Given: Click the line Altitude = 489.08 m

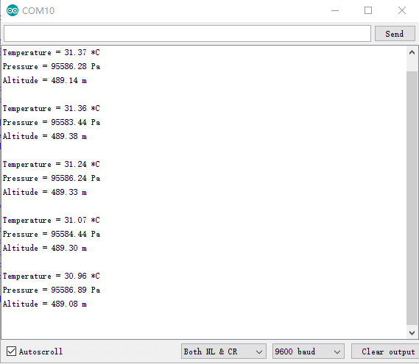Looking at the screenshot, I should [45, 304].
